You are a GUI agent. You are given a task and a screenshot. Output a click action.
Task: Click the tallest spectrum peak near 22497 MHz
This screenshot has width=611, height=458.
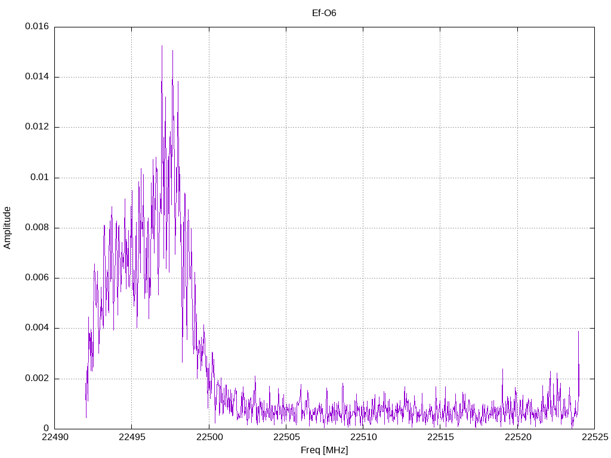coord(162,48)
